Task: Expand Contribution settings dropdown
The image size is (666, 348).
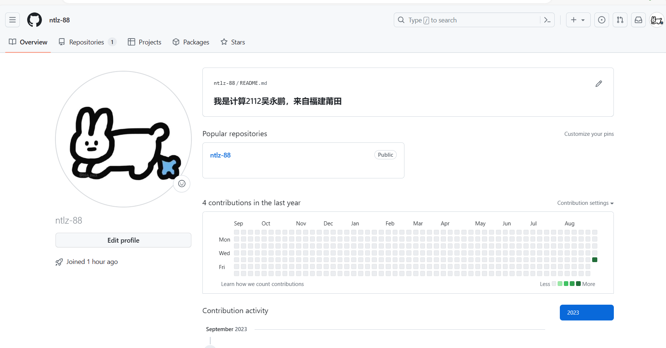Action: [x=585, y=203]
